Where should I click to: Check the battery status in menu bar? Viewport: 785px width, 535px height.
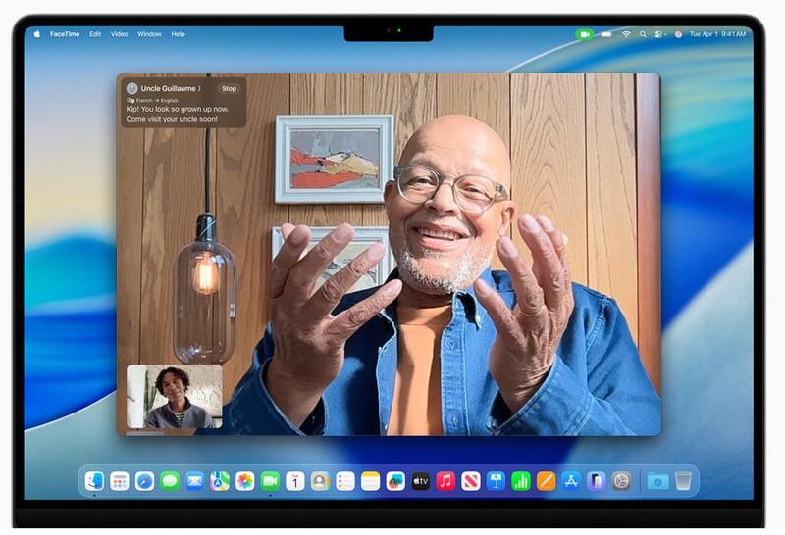pyautogui.click(x=606, y=34)
